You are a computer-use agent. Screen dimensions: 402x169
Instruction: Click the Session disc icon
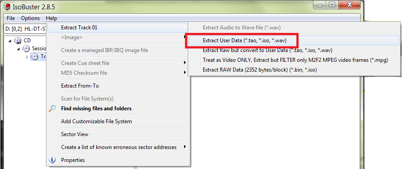pos(26,48)
